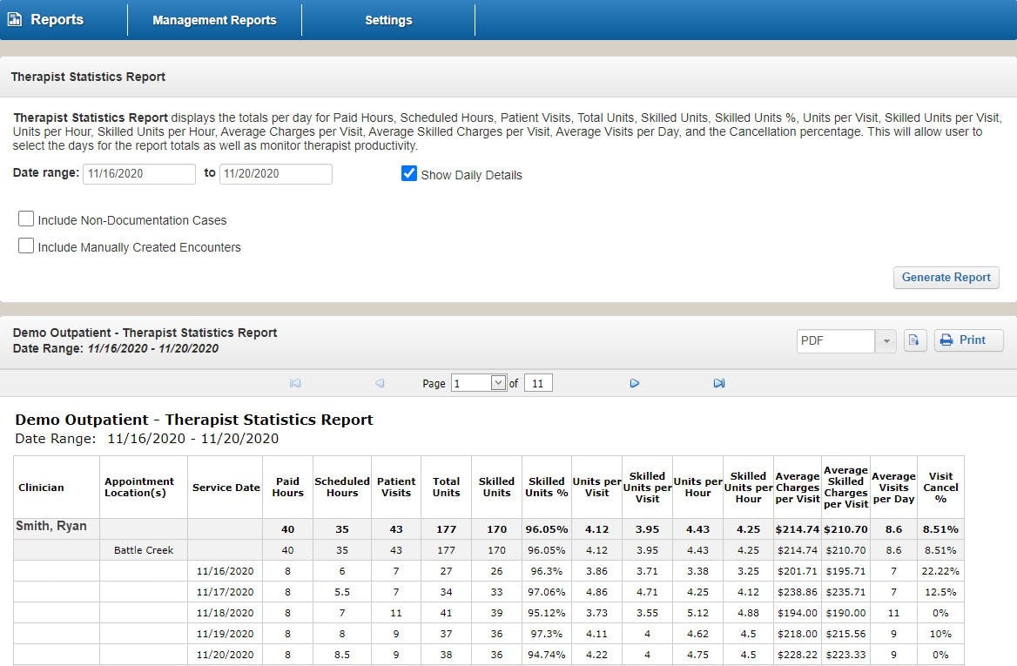This screenshot has width=1017, height=666.
Task: Click the Average Visits per Day header
Action: [x=893, y=487]
